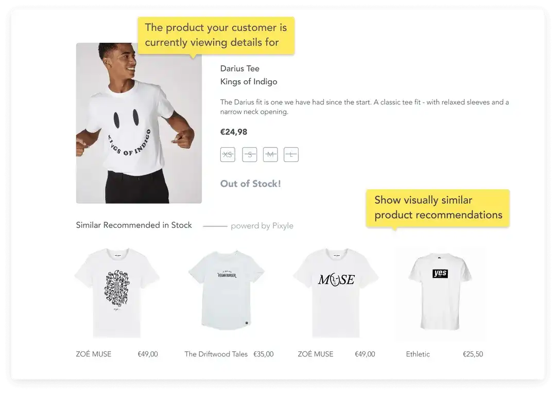Viewport: 556px width, 393px height.
Task: Select the L size box
Action: click(291, 154)
